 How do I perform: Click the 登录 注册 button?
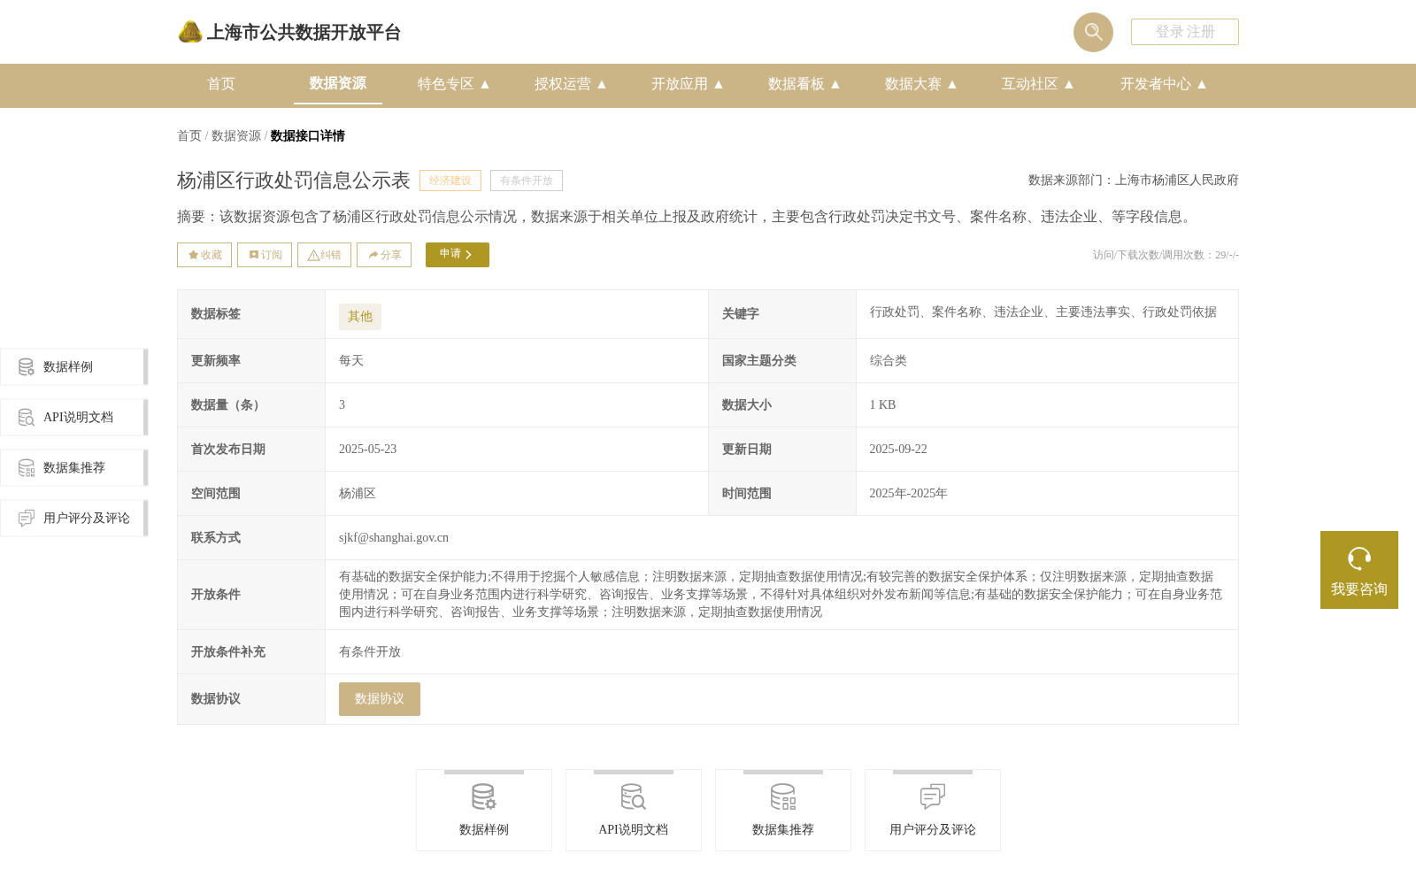pos(1185,32)
